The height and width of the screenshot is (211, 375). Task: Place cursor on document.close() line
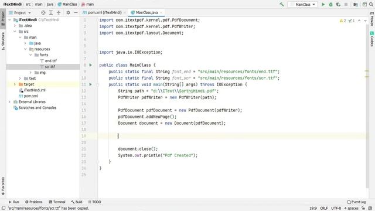[x=138, y=149]
